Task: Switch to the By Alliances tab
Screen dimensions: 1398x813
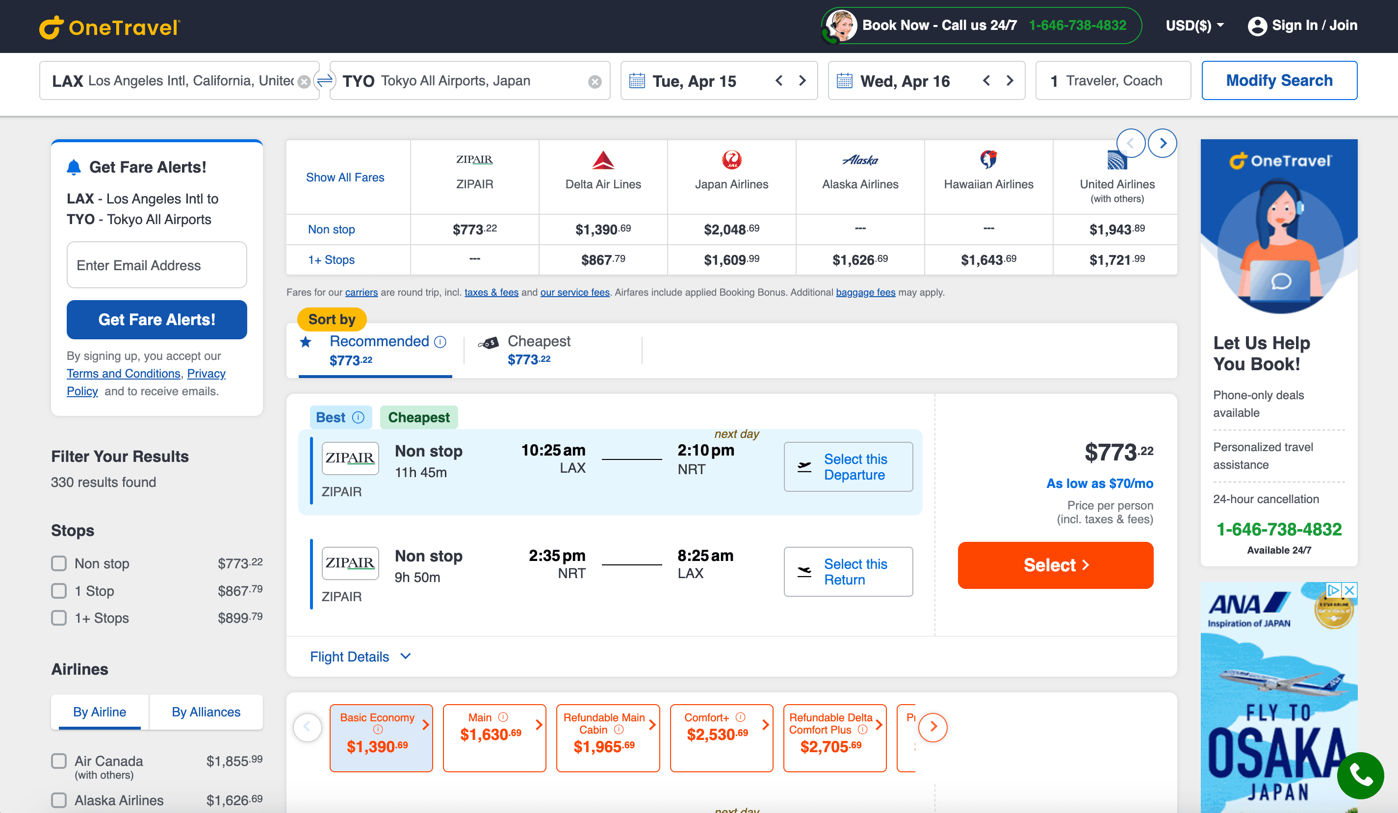Action: 206,712
